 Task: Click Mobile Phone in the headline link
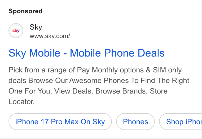(x=102, y=53)
